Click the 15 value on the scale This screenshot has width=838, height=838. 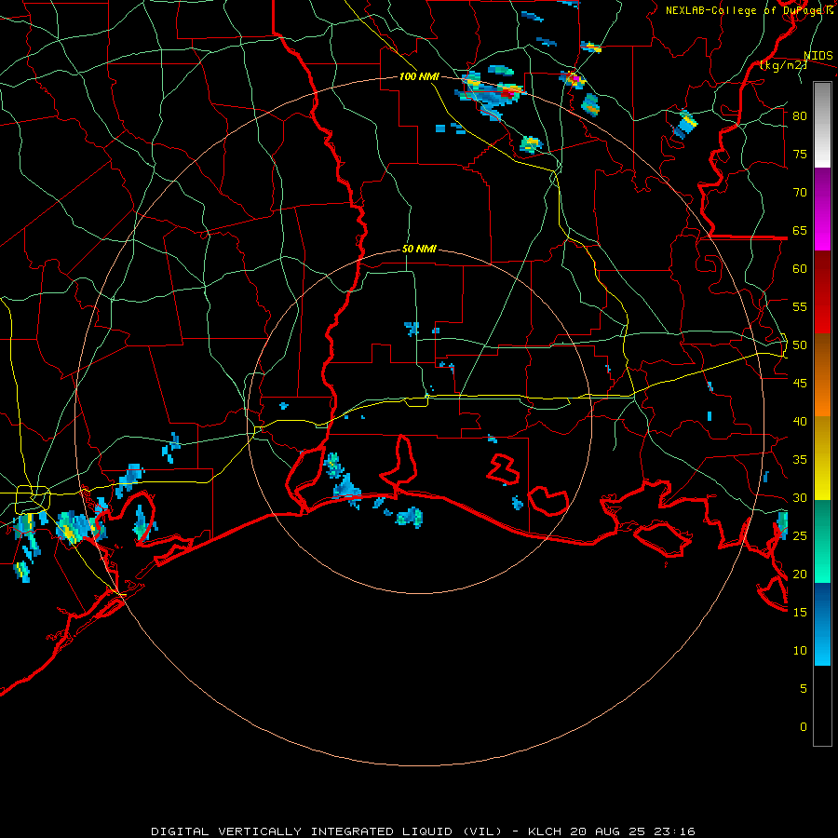point(800,612)
